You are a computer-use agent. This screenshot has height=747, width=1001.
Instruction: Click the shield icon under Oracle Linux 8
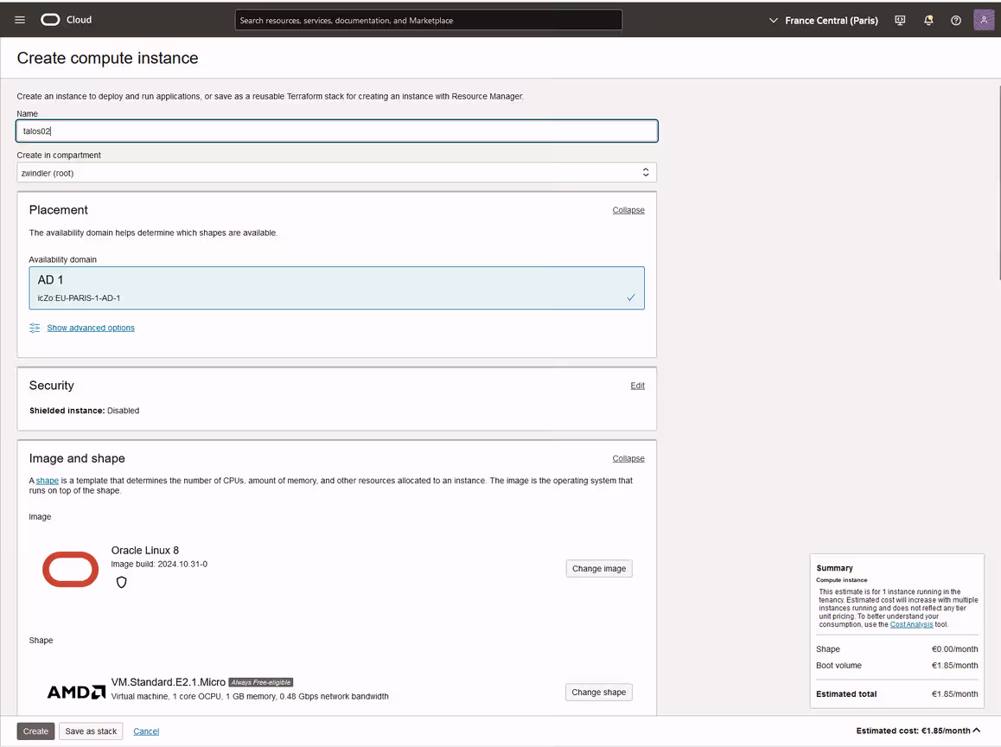pyautogui.click(x=122, y=583)
